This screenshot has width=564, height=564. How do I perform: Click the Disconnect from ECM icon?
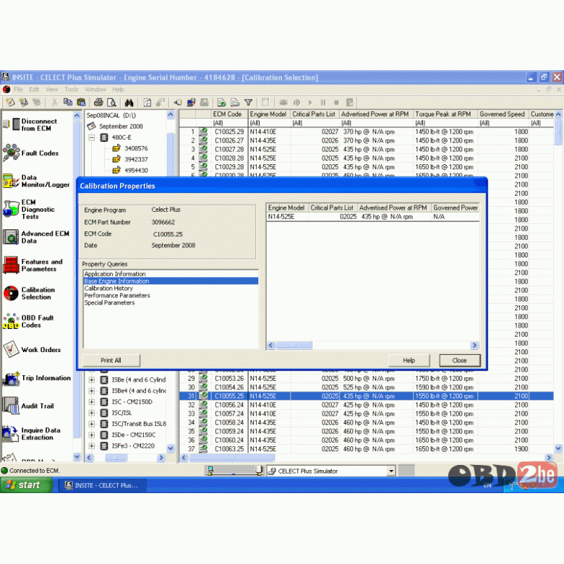point(12,124)
